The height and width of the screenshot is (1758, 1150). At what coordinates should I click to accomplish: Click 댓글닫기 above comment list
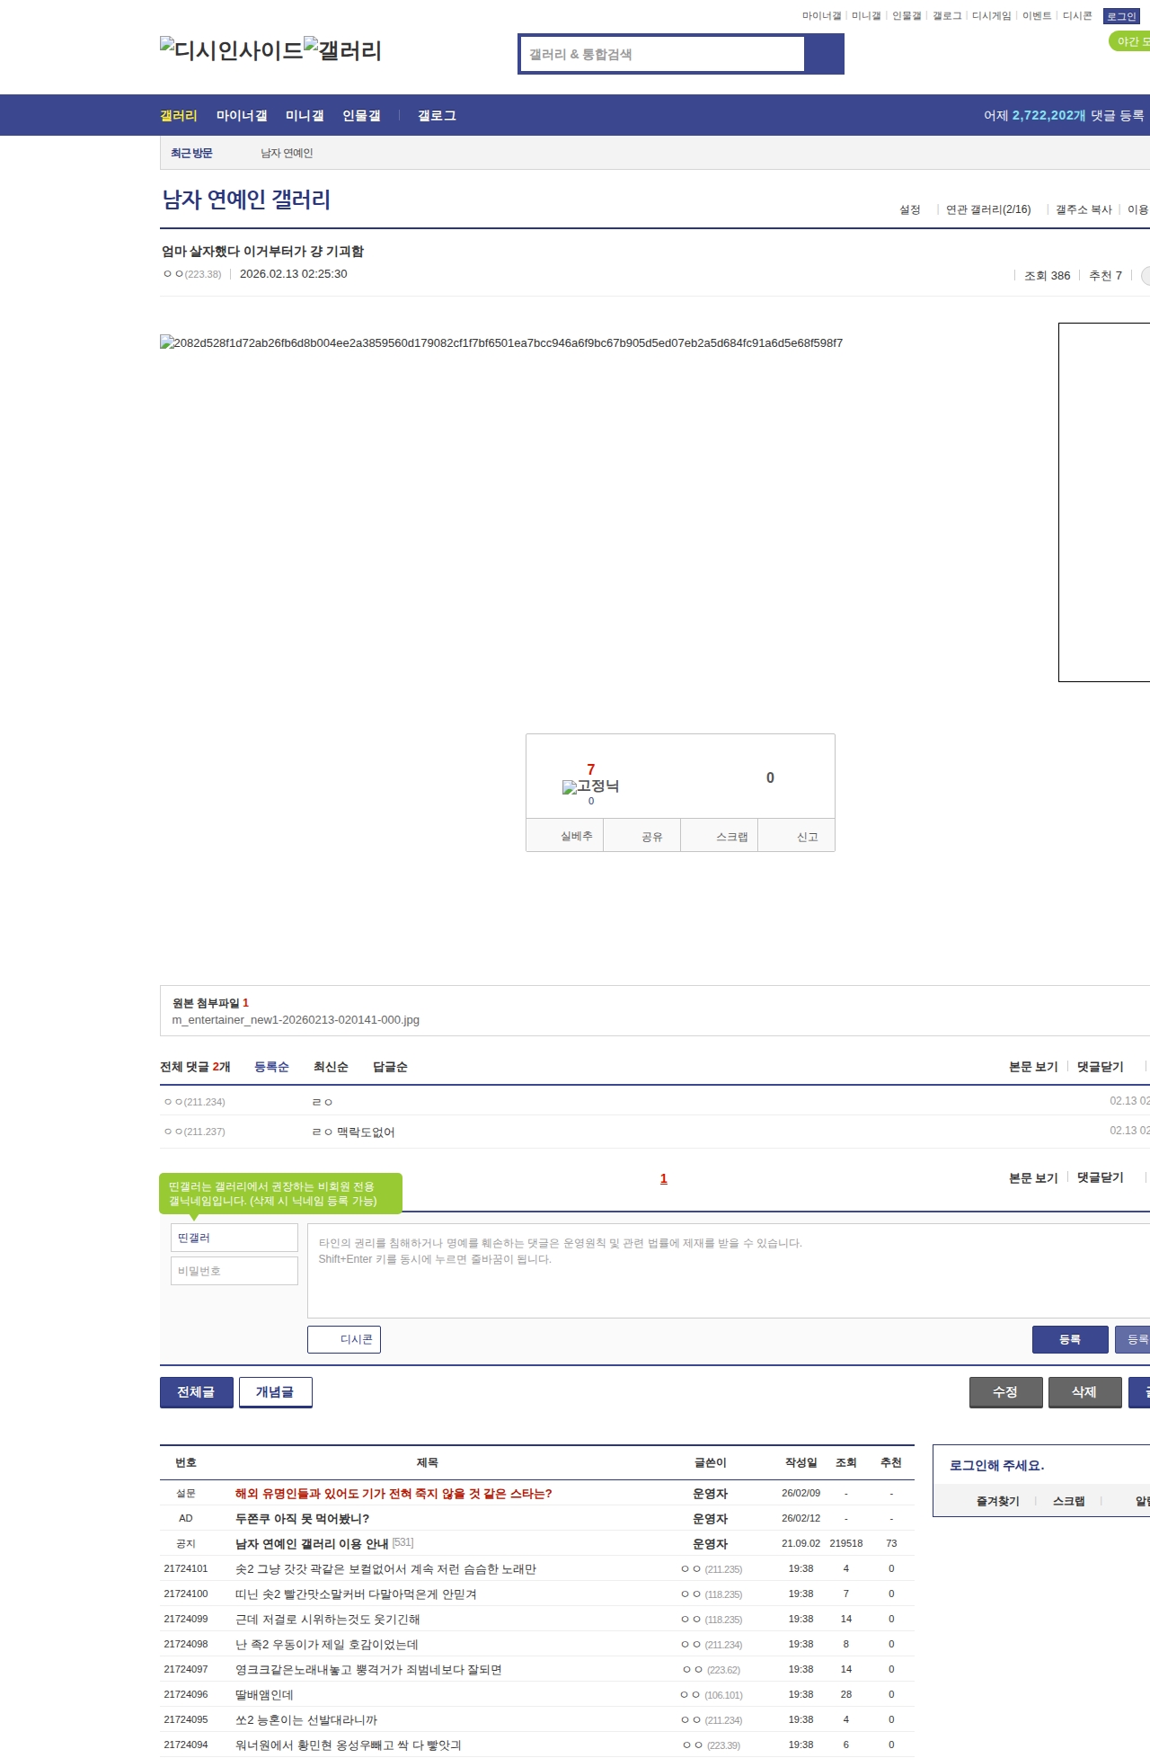tap(1101, 1066)
